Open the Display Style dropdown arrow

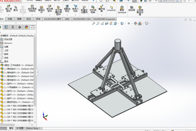coord(125,23)
